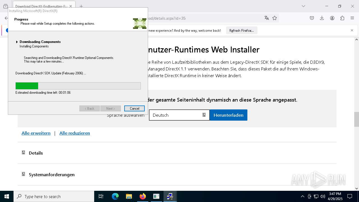Click 'Installing Components' step text

pos(34,46)
